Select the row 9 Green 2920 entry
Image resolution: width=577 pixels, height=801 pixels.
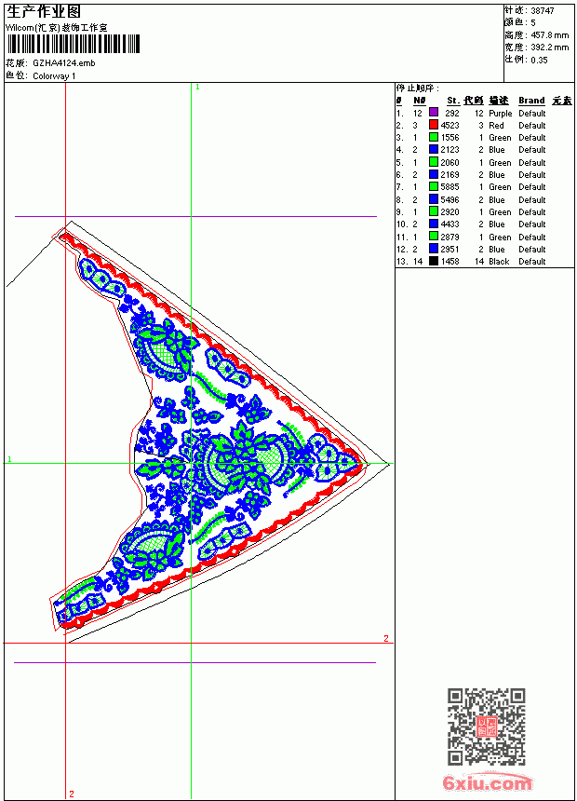[484, 212]
